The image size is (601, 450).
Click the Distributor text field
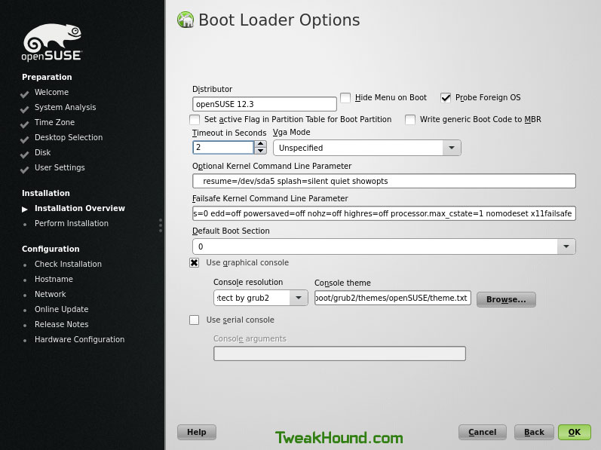[x=265, y=104]
